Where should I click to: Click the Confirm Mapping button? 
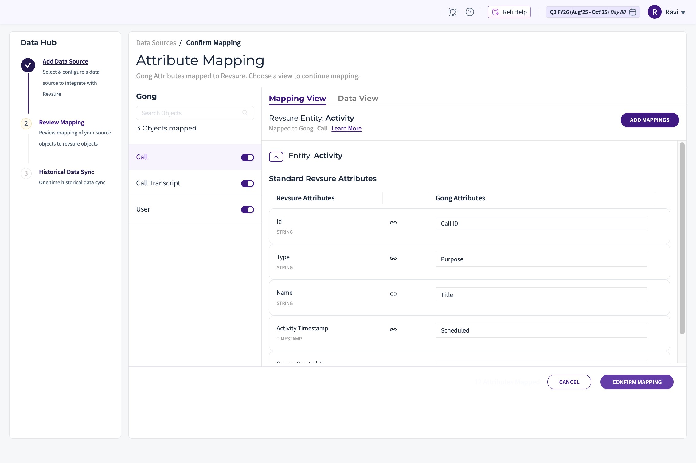point(637,382)
